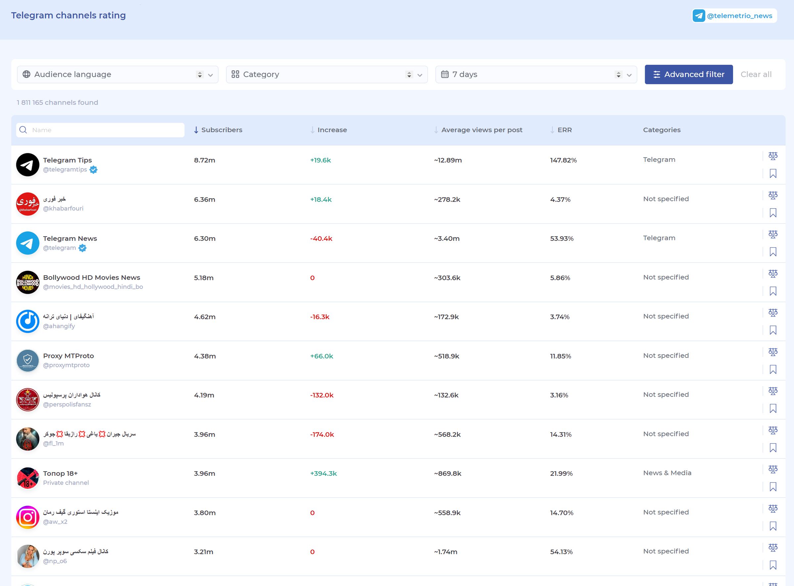This screenshot has width=794, height=586.
Task: Bookmark the Telegram Tips channel
Action: pos(773,174)
